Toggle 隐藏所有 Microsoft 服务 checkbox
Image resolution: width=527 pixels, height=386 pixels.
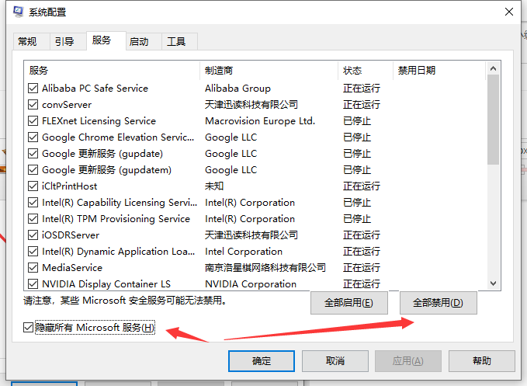click(x=29, y=328)
